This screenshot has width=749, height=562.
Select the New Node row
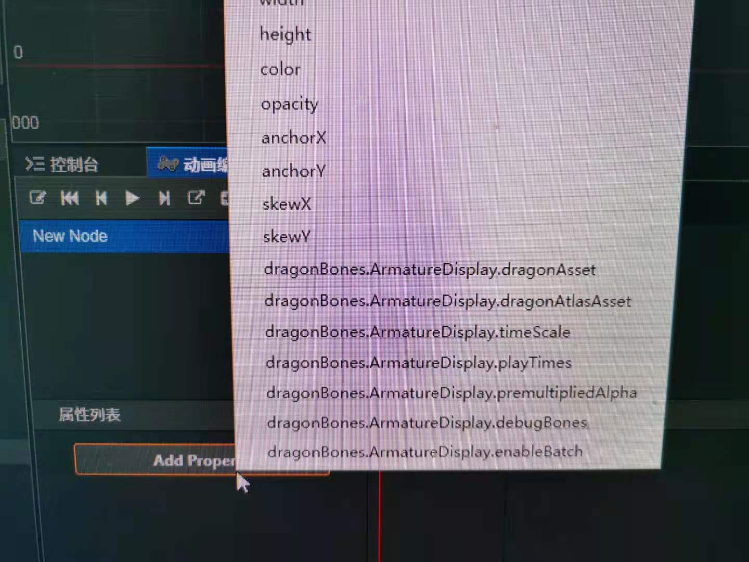(x=125, y=236)
